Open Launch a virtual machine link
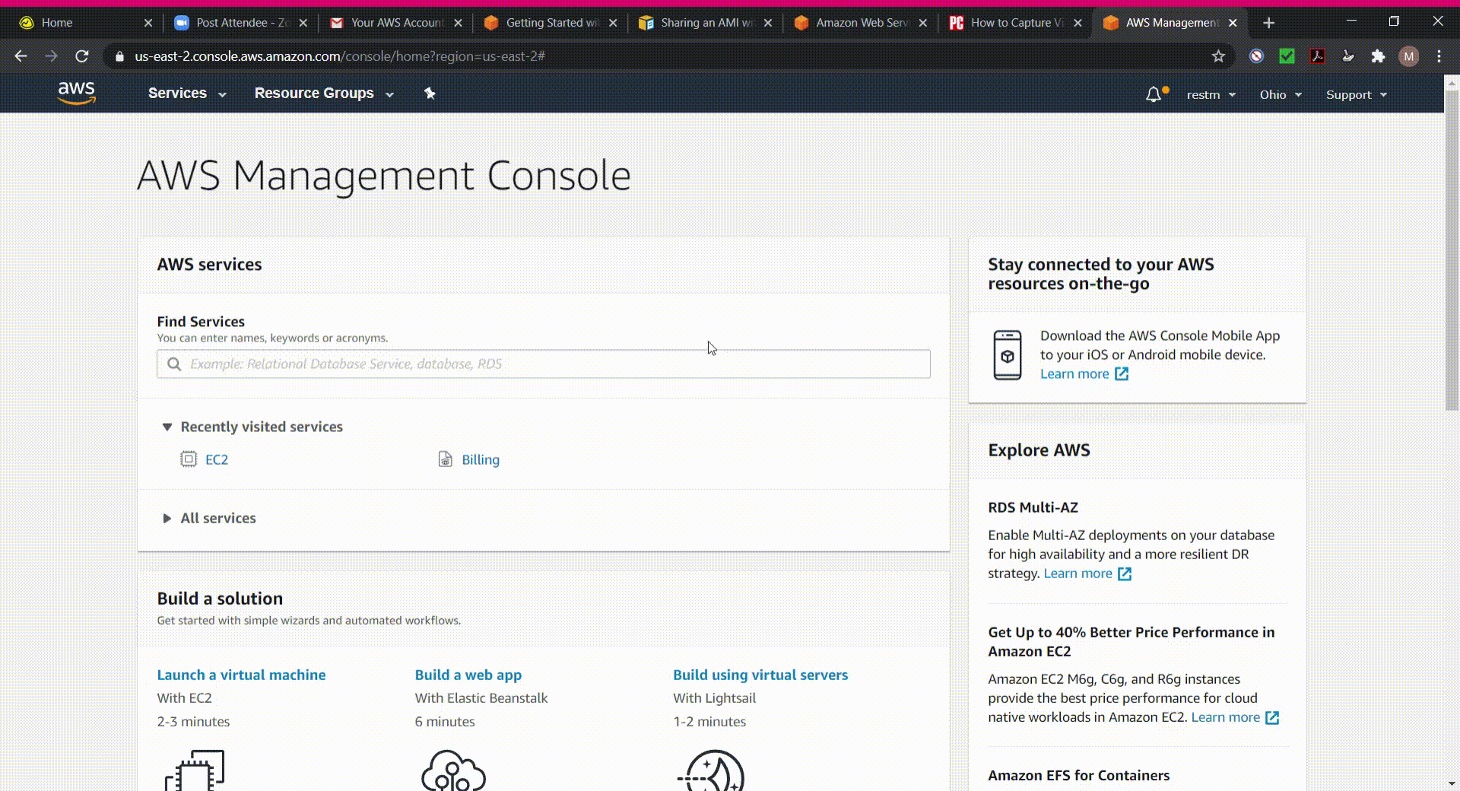1460x791 pixels. click(x=241, y=675)
